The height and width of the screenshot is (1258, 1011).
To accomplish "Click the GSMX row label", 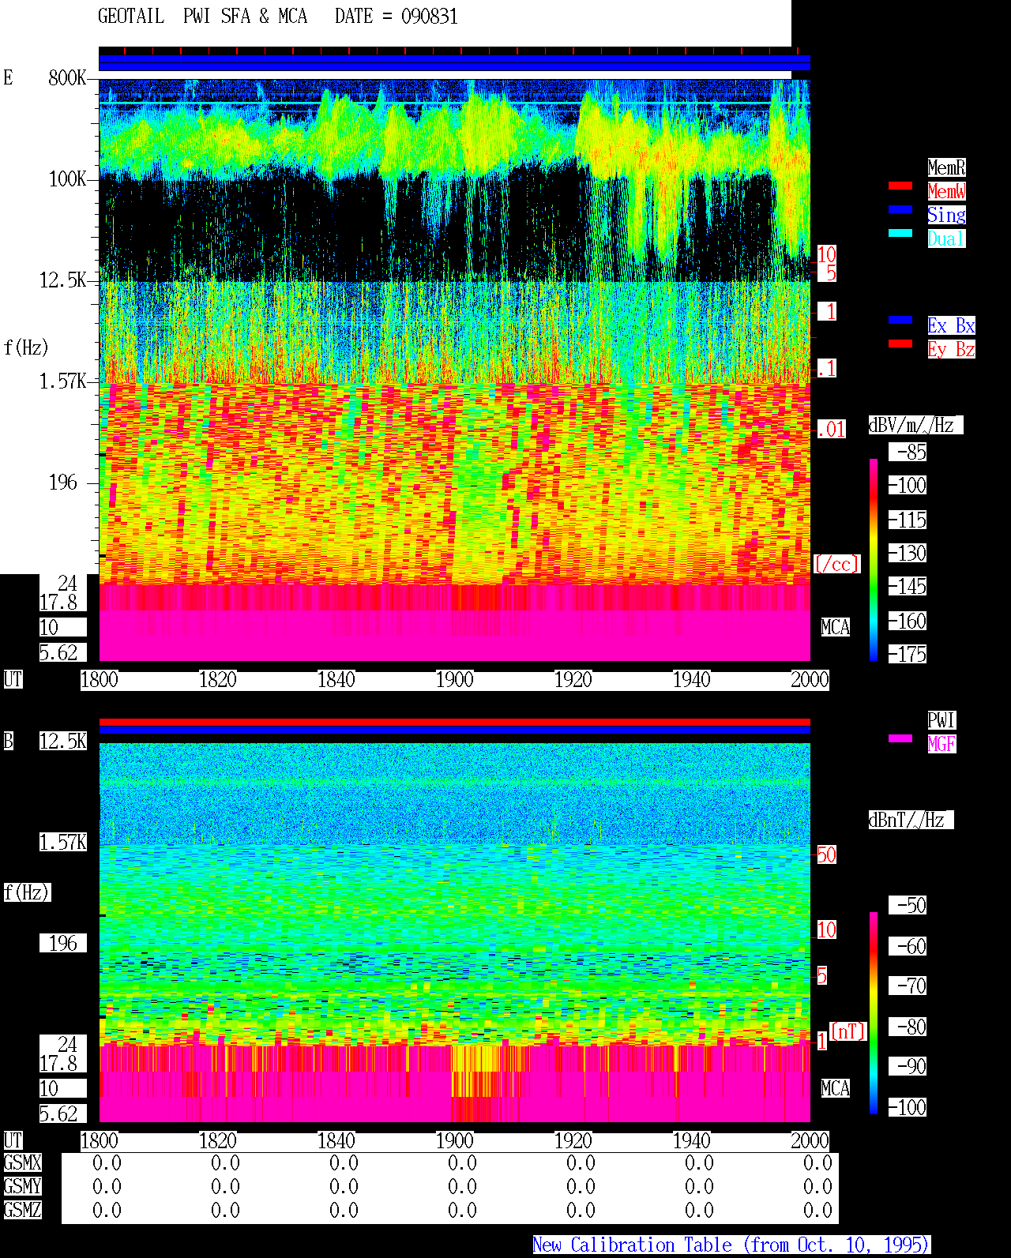I will (22, 1163).
